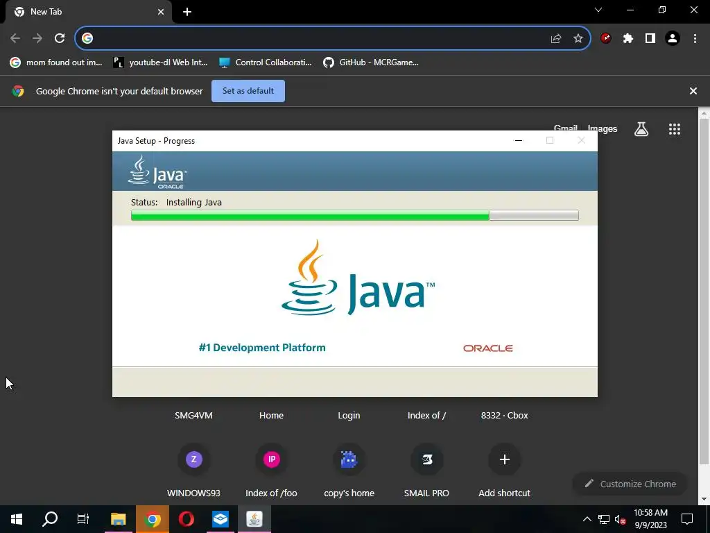Open 'mom found out im...' bookmark
The height and width of the screenshot is (533, 710).
[x=56, y=62]
